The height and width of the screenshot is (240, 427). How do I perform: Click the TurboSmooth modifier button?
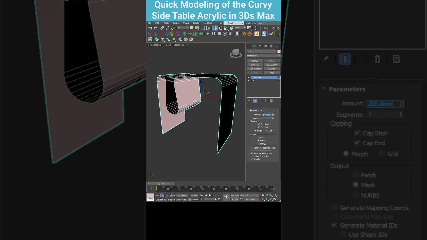coord(255,69)
